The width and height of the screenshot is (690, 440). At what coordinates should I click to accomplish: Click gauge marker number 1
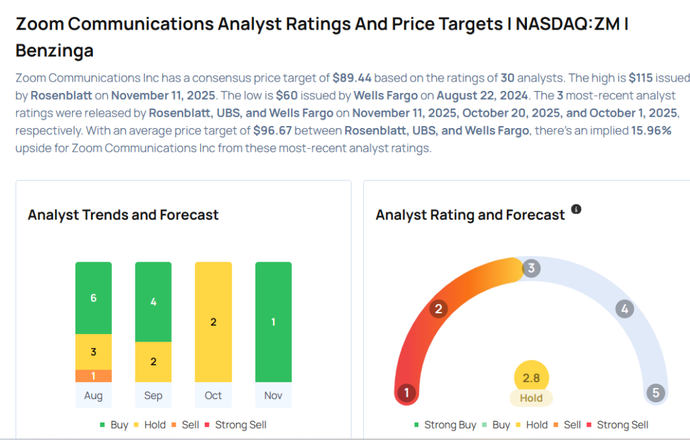(x=406, y=393)
